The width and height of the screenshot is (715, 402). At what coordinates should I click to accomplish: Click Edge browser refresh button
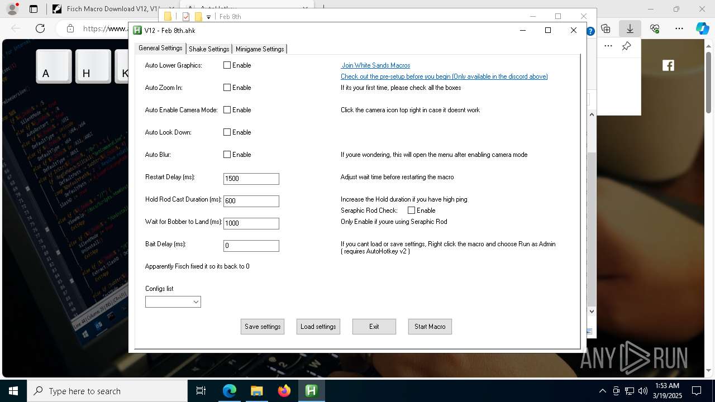40,28
